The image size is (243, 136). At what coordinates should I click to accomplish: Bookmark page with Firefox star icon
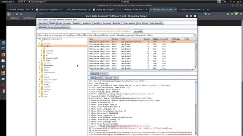[209, 14]
